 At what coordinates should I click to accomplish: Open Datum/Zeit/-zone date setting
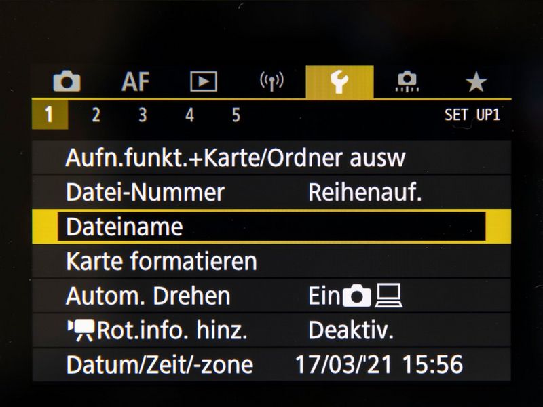(271, 365)
